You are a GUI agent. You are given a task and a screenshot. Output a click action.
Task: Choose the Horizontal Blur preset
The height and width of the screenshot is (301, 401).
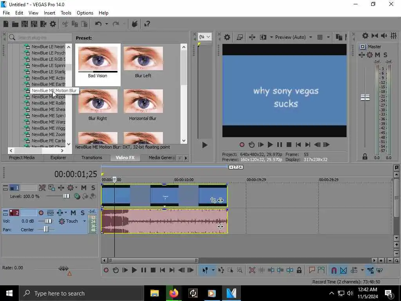[143, 105]
